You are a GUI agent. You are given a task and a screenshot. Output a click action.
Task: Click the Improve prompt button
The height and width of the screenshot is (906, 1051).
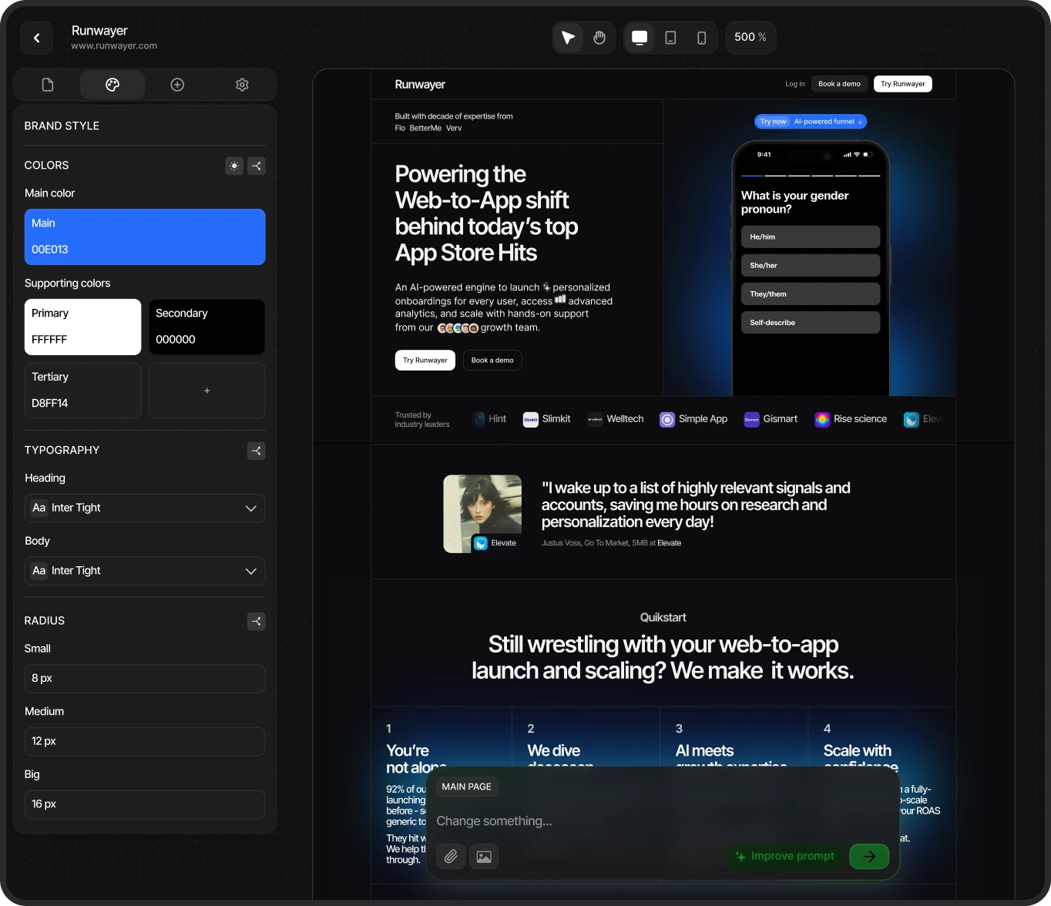pos(784,856)
